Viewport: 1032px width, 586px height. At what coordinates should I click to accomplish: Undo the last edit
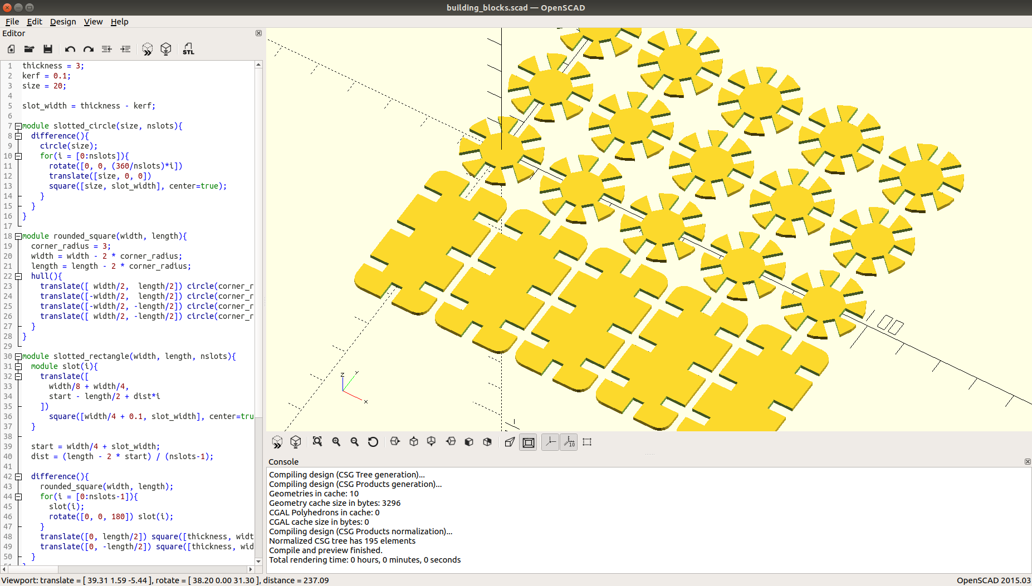click(x=70, y=49)
